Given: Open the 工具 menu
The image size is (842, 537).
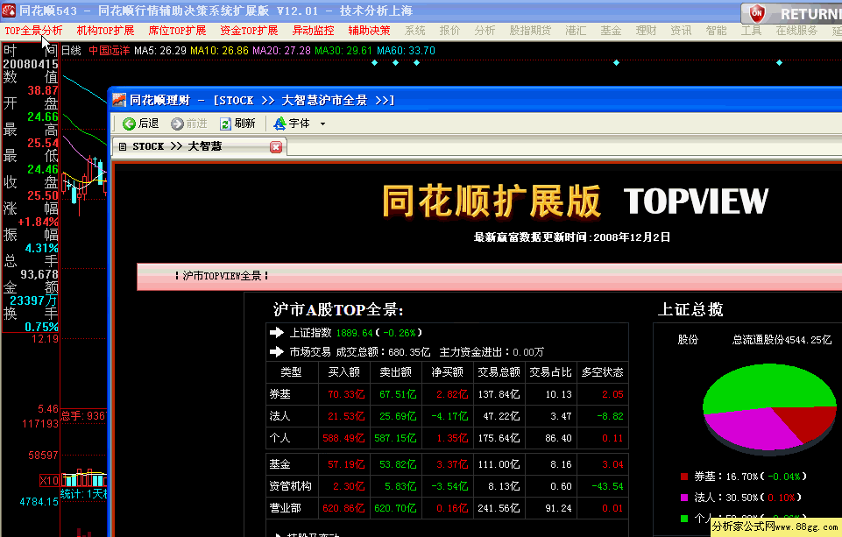Looking at the screenshot, I should [x=751, y=31].
